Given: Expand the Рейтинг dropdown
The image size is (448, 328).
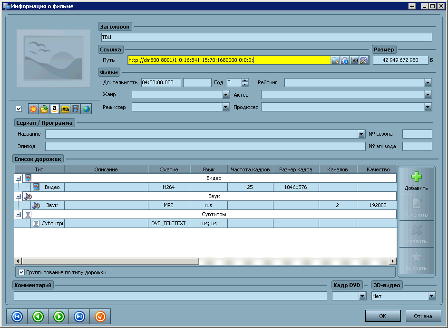Looking at the screenshot, I should point(428,83).
